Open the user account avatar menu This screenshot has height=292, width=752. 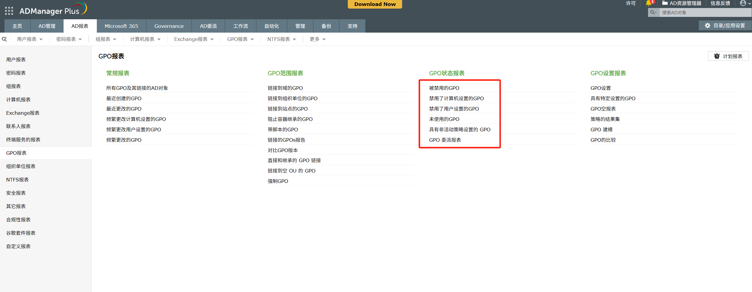[x=743, y=3]
